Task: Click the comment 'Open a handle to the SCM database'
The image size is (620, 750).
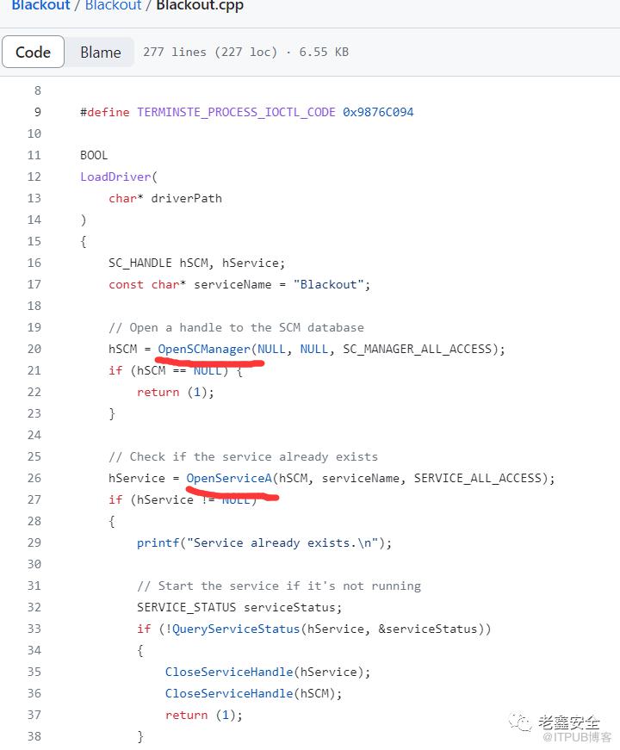Action: (x=236, y=327)
